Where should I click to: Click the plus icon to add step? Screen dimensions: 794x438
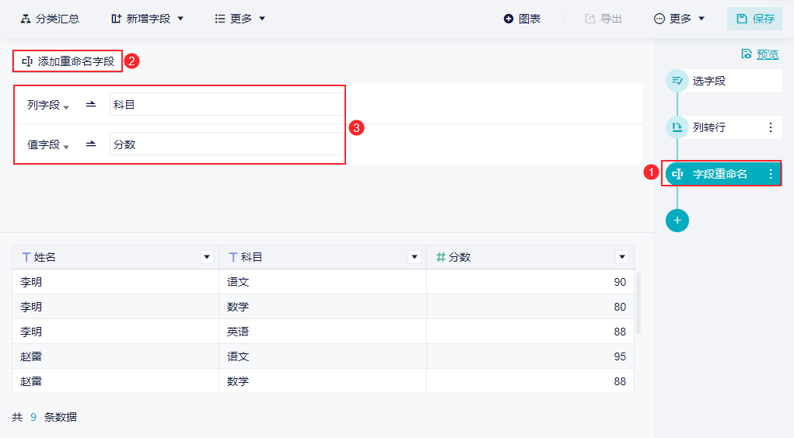coord(677,221)
